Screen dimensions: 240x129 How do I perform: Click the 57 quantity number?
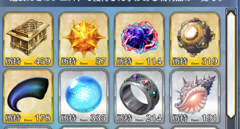100,61
